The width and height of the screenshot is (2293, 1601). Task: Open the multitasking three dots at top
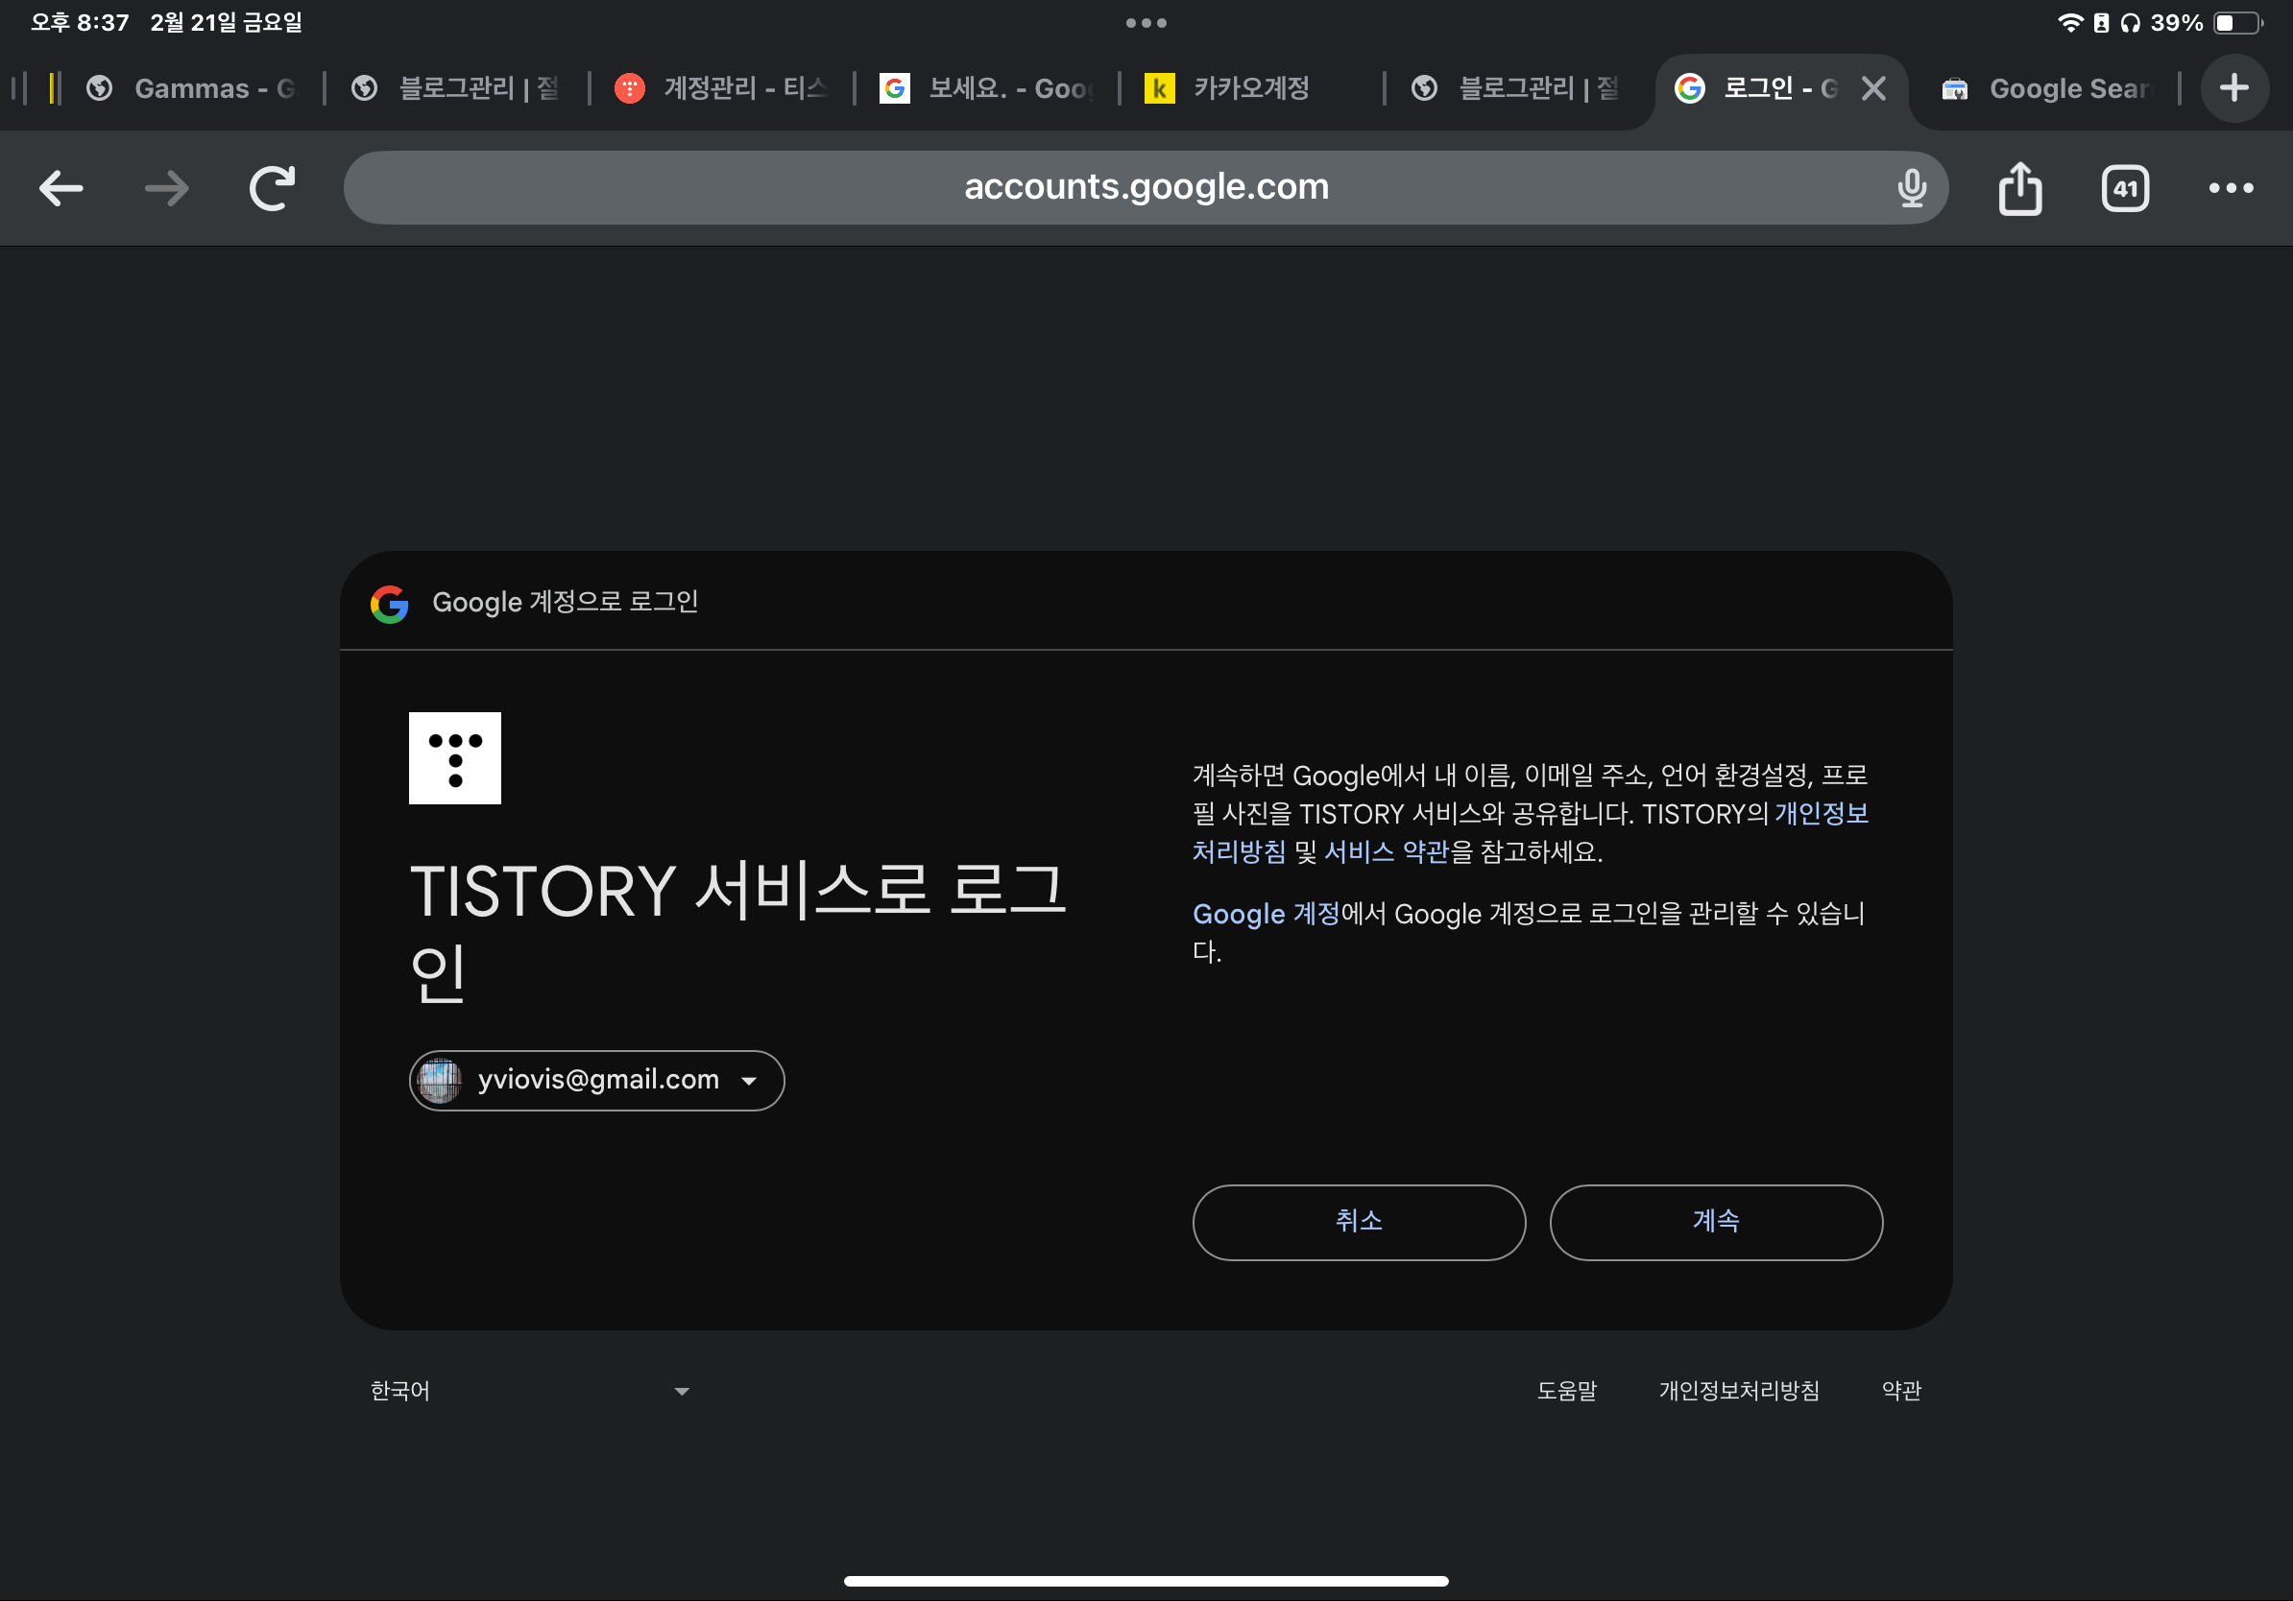(x=1146, y=22)
